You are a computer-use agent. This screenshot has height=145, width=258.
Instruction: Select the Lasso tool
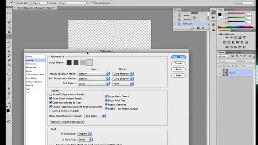click(x=9, y=23)
